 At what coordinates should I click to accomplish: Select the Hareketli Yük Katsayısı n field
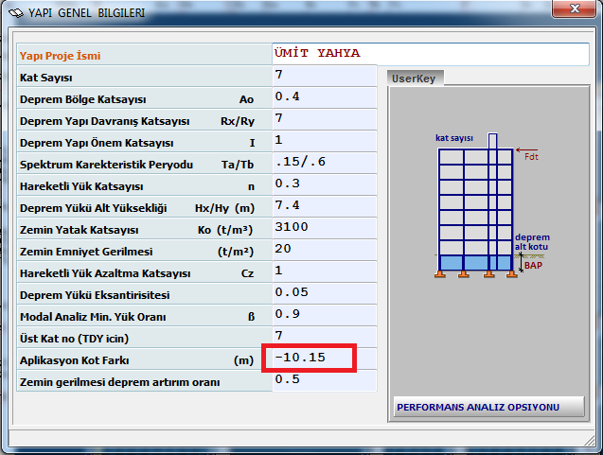click(323, 185)
